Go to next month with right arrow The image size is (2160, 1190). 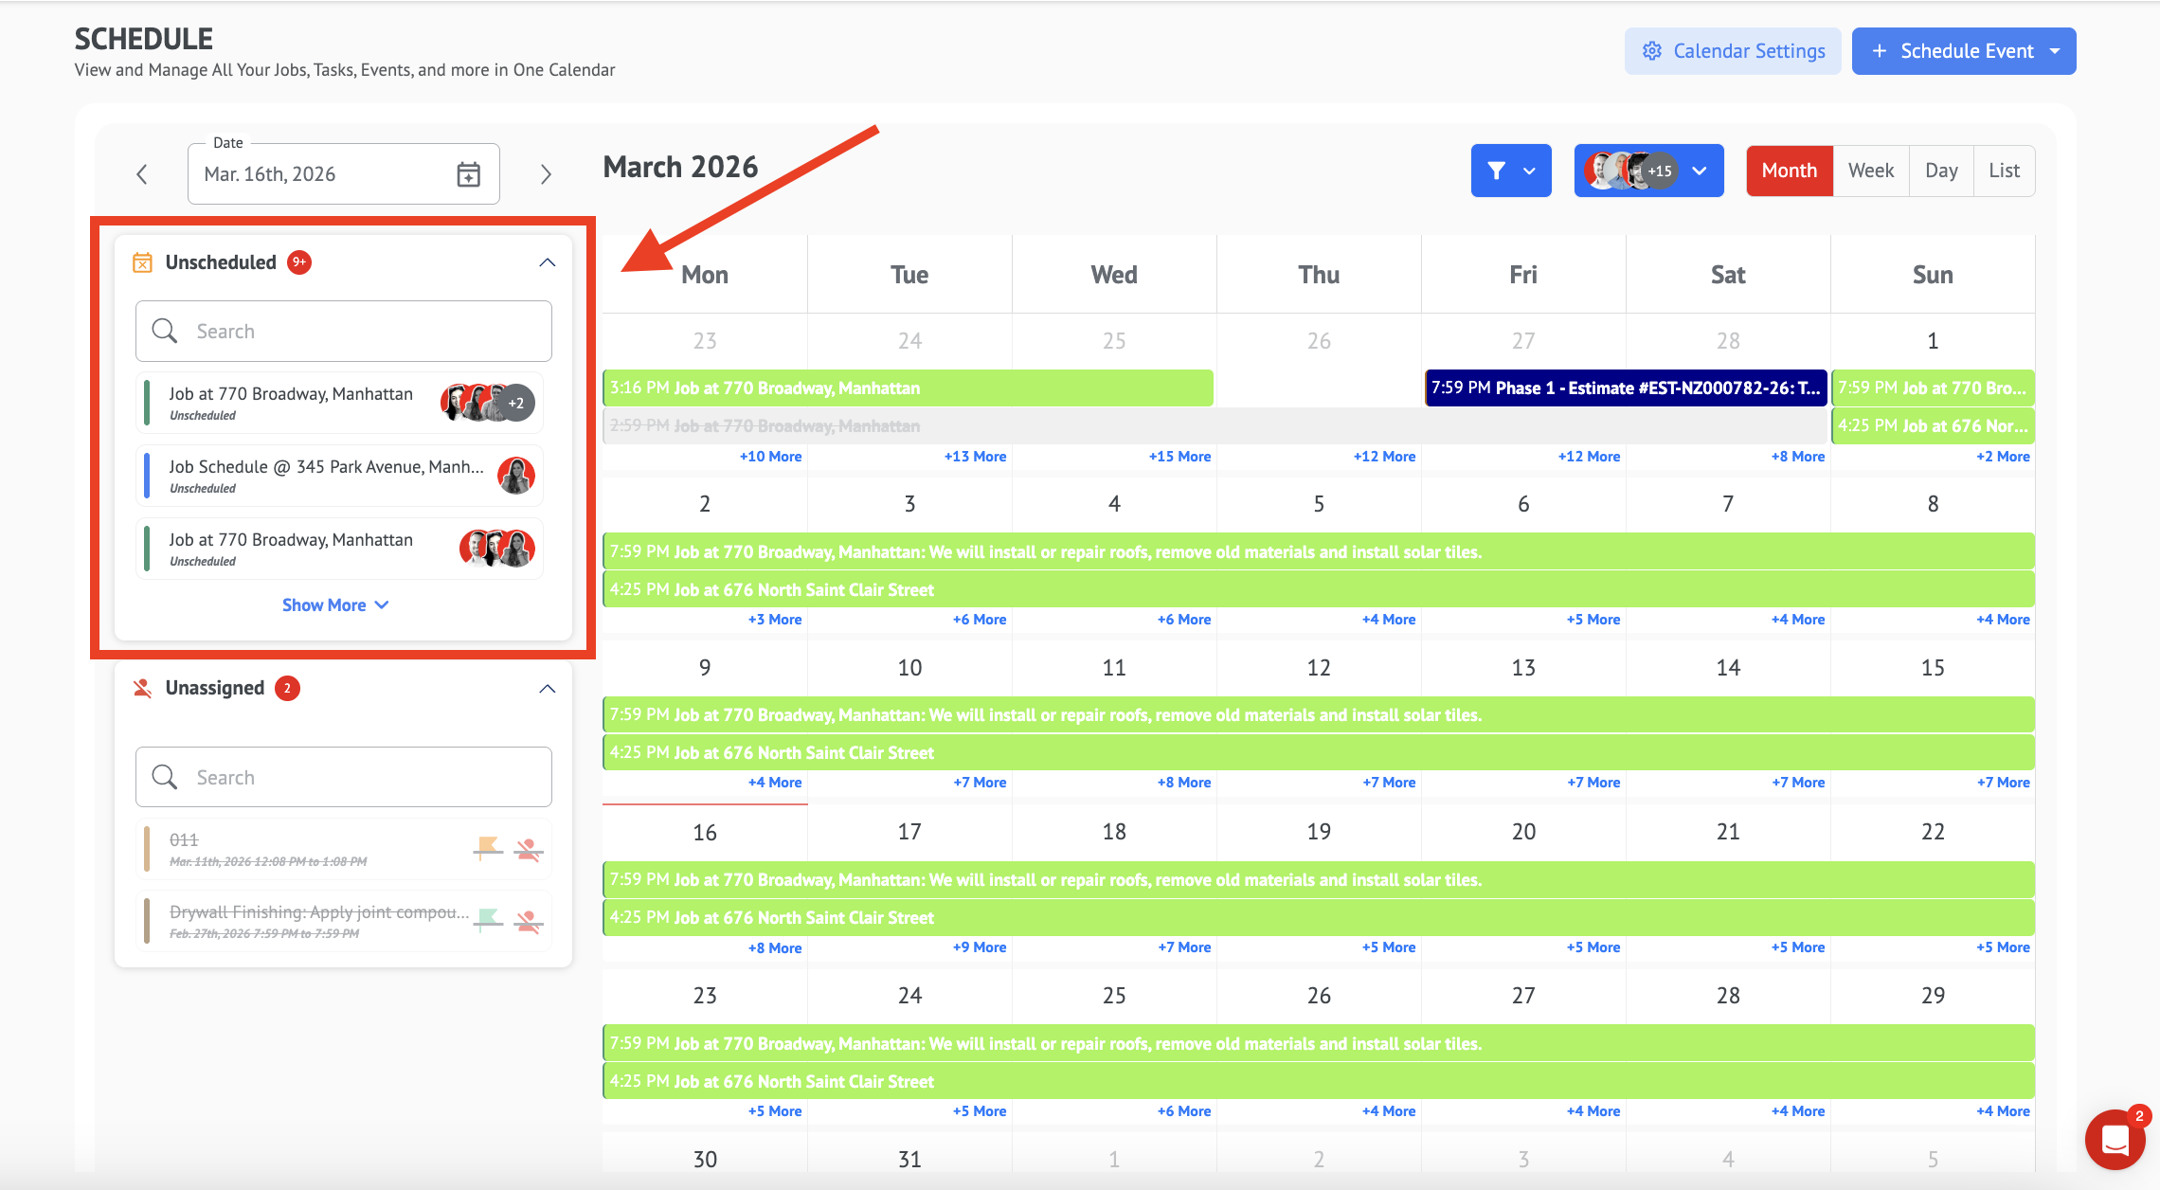pyautogui.click(x=546, y=174)
